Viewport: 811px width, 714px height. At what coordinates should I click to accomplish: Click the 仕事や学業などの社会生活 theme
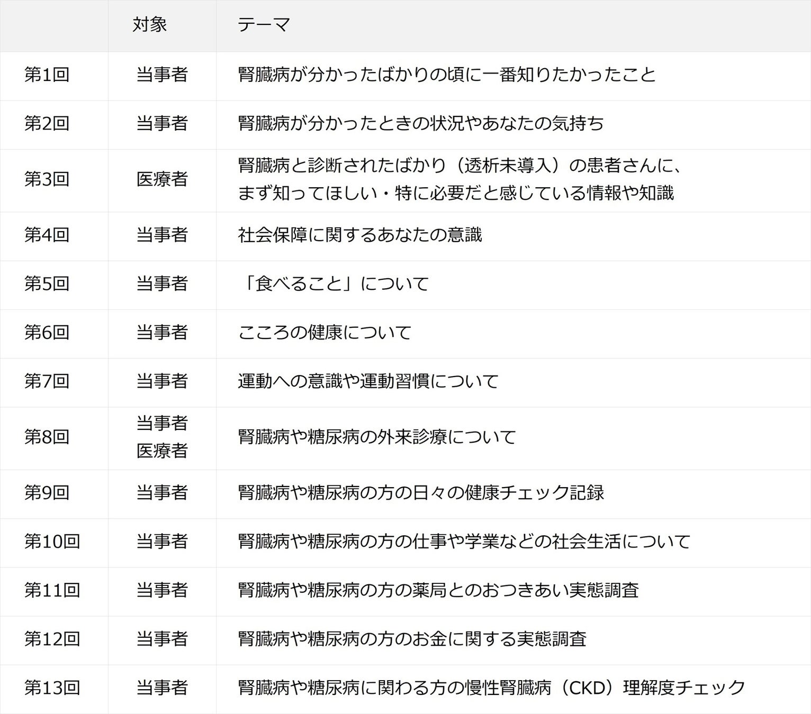pyautogui.click(x=464, y=542)
